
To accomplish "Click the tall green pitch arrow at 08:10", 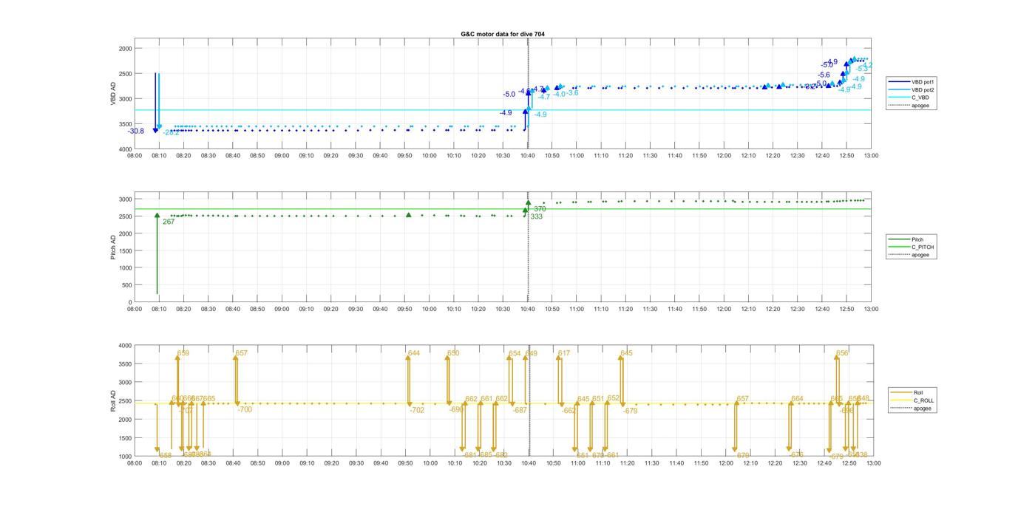I will (x=157, y=253).
